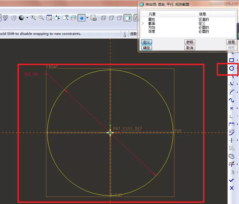This screenshot has height=204, width=239.
Task: Click the zoom in magnifier icon
Action: click(33, 18)
